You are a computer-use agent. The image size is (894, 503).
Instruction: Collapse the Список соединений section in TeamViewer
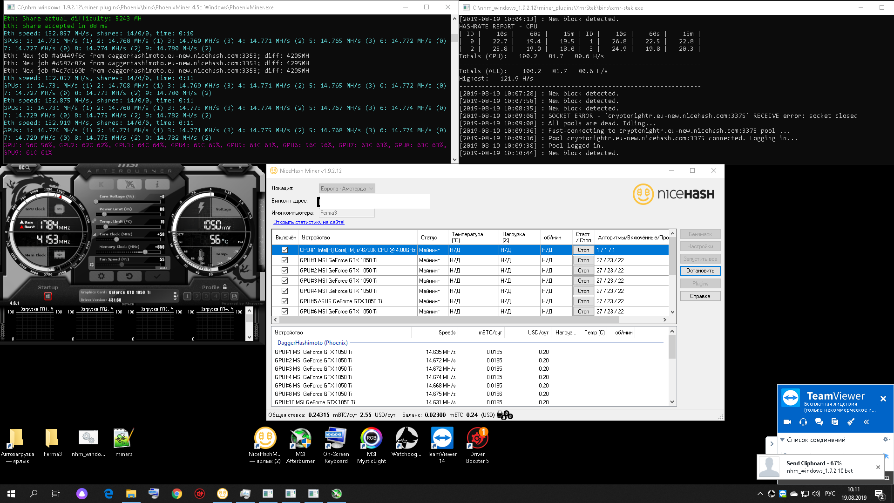coord(782,440)
